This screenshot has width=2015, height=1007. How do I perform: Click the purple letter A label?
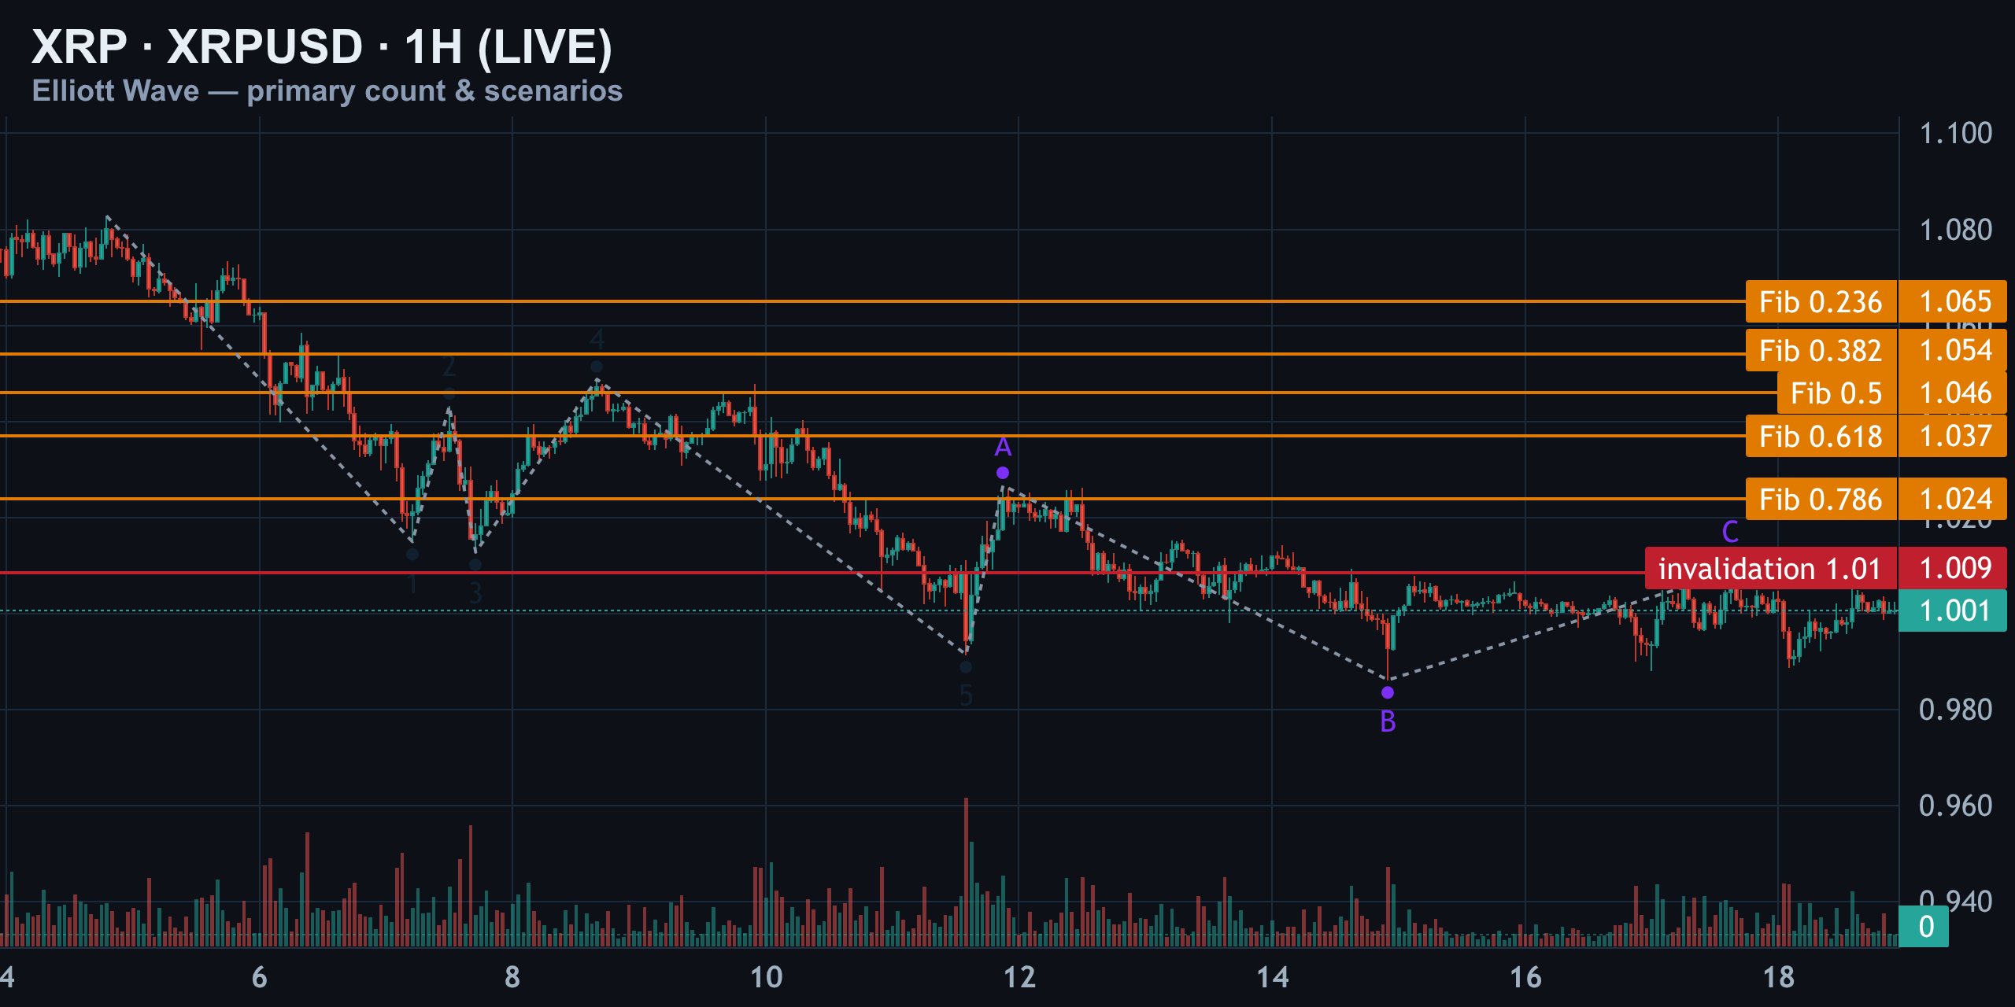click(x=1003, y=447)
